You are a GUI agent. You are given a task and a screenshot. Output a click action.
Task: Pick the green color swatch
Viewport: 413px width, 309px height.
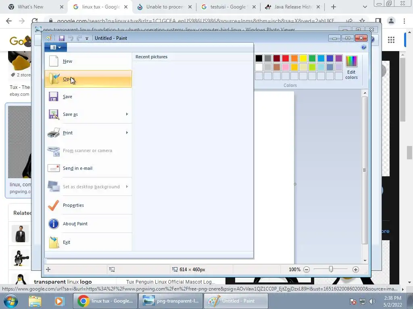(x=312, y=58)
